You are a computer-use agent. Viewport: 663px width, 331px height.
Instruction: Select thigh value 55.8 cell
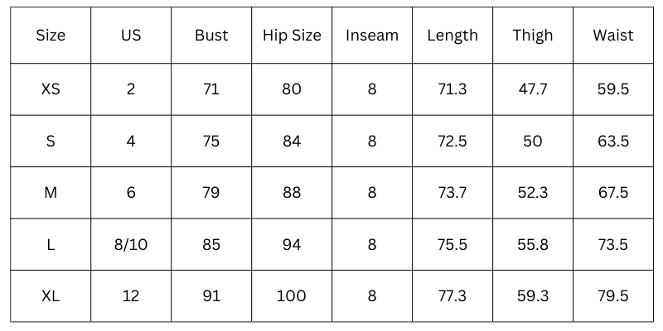(x=533, y=244)
